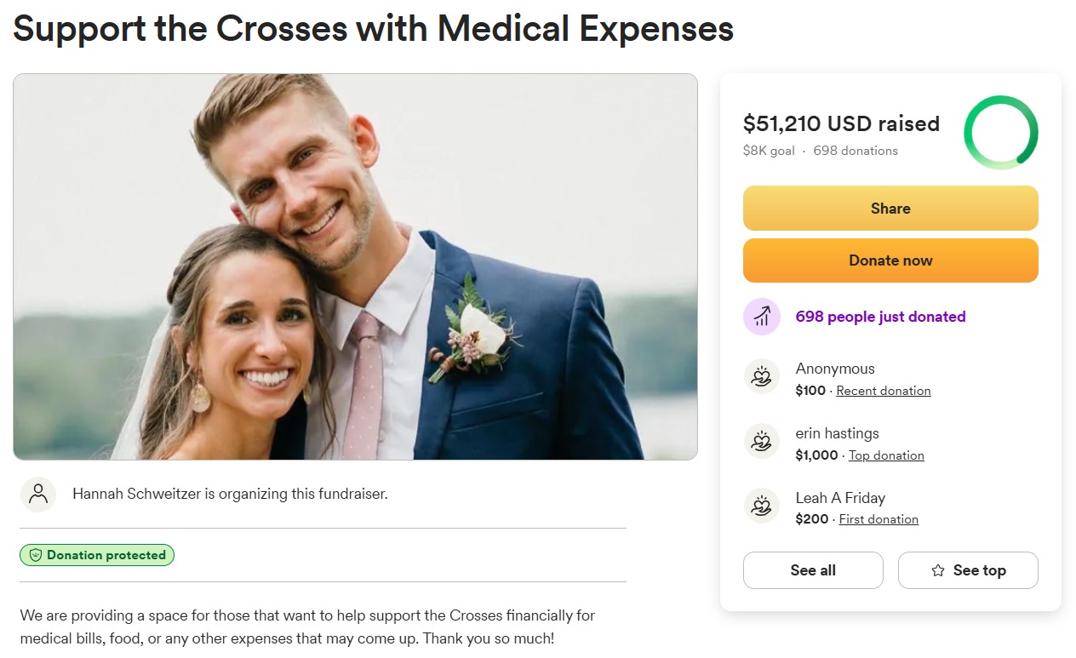The height and width of the screenshot is (658, 1076).
Task: Click the green fundraising progress ring
Action: click(x=1000, y=133)
